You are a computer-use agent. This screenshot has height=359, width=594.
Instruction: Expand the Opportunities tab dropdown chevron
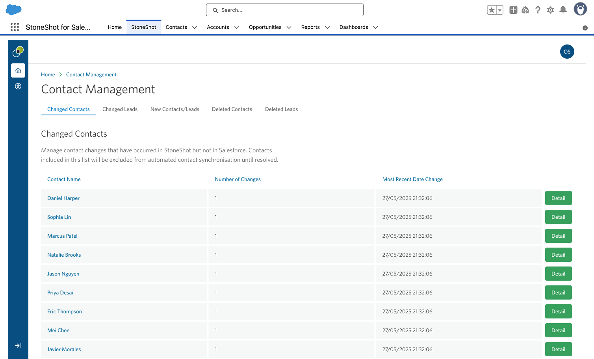pyautogui.click(x=289, y=28)
